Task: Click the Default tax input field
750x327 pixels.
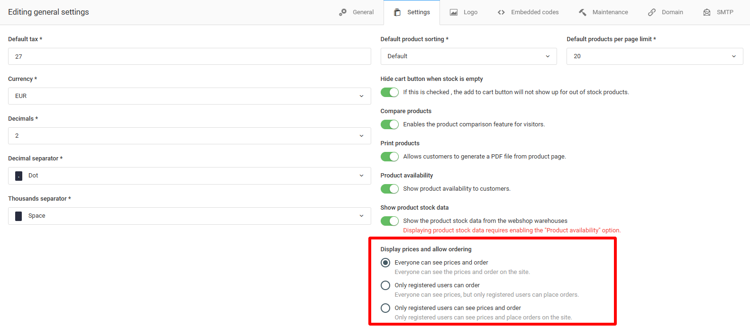Action: coord(190,56)
